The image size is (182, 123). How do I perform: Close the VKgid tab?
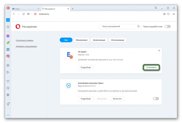[38, 9]
